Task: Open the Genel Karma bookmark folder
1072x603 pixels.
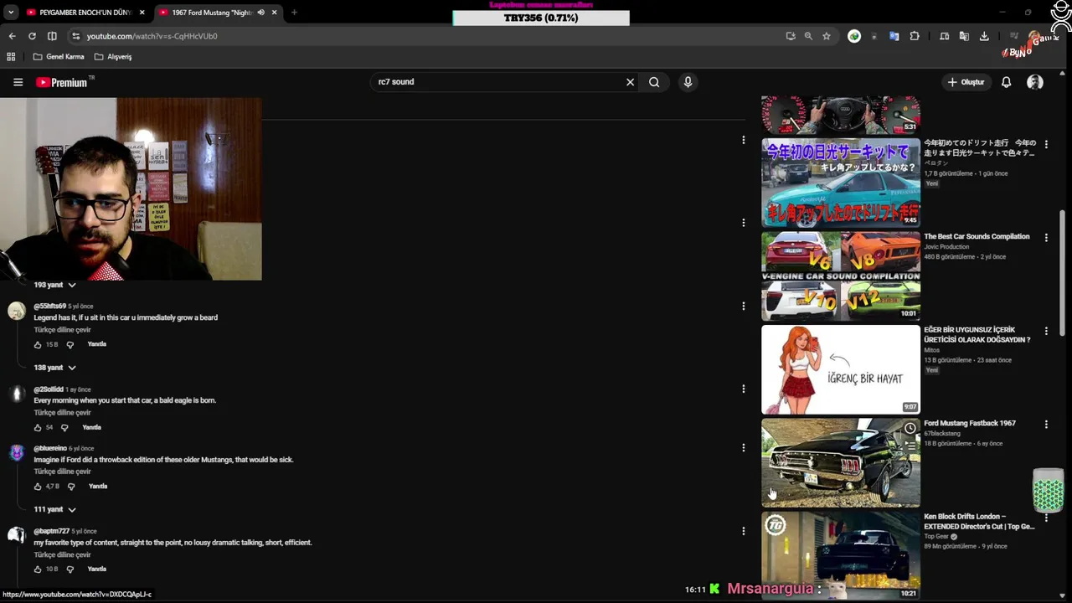Action: tap(59, 57)
